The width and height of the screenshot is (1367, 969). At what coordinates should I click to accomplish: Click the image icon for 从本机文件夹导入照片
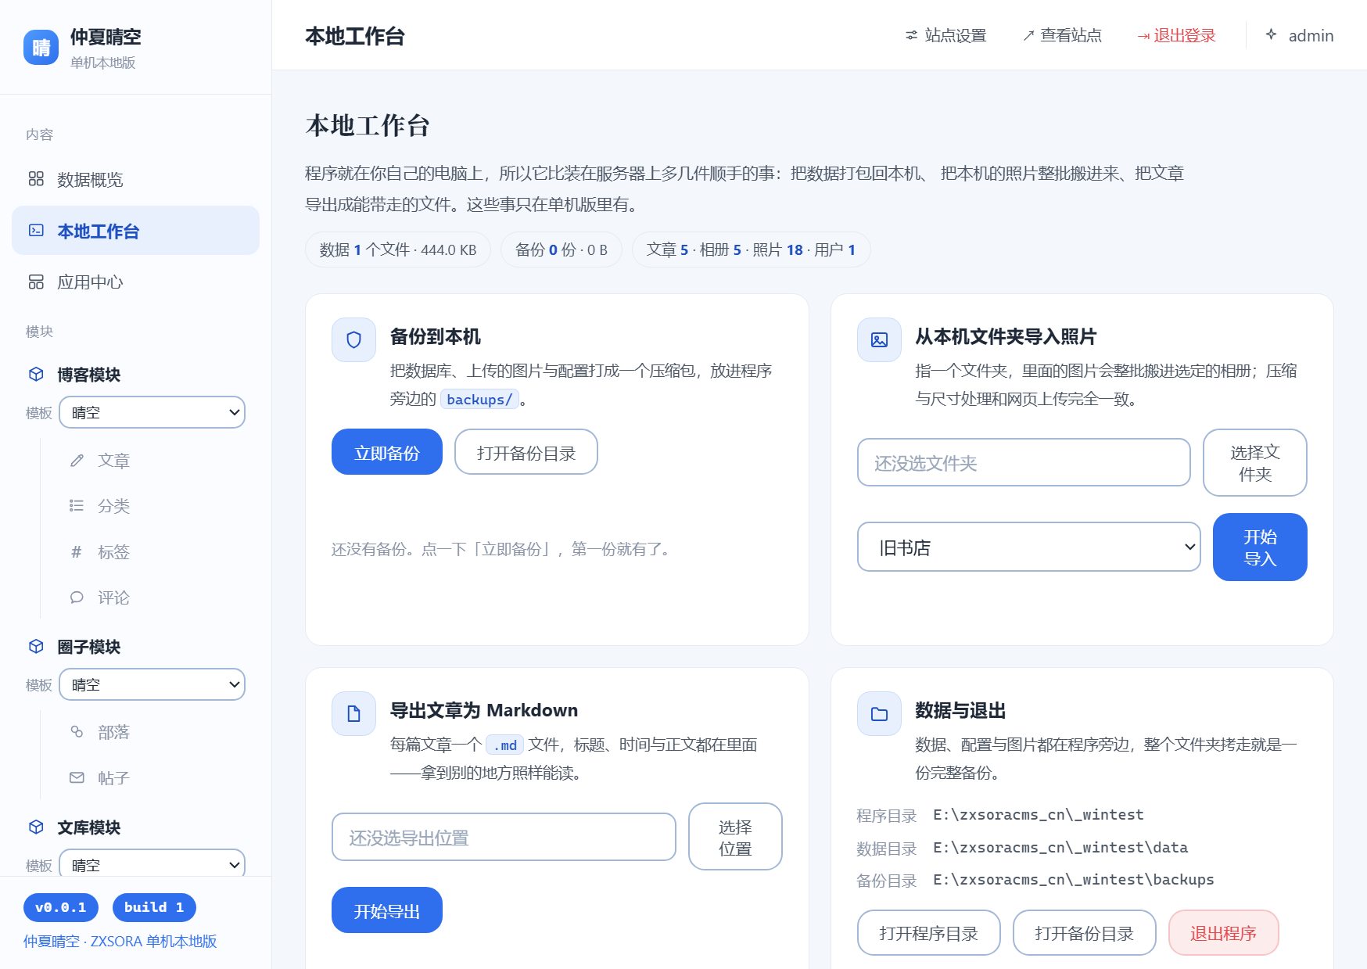click(879, 339)
